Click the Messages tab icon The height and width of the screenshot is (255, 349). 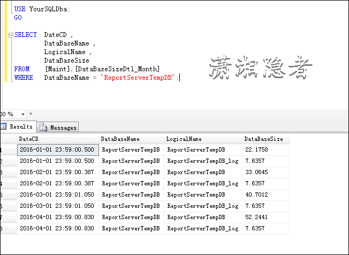click(x=43, y=127)
